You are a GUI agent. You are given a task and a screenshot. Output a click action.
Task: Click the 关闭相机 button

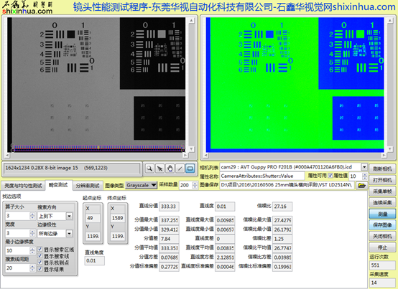coord(382,236)
